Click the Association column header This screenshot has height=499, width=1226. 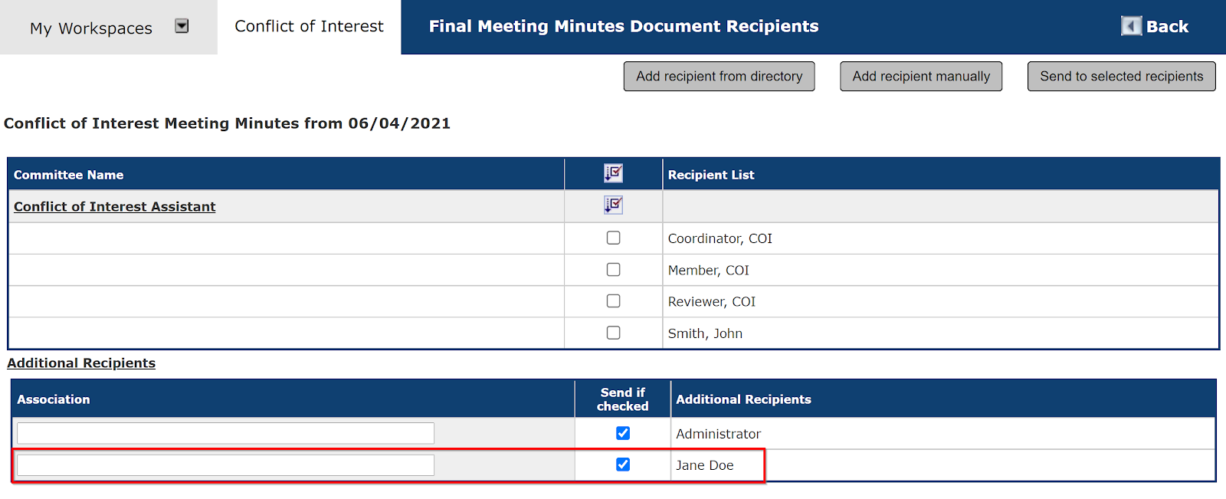click(x=54, y=399)
